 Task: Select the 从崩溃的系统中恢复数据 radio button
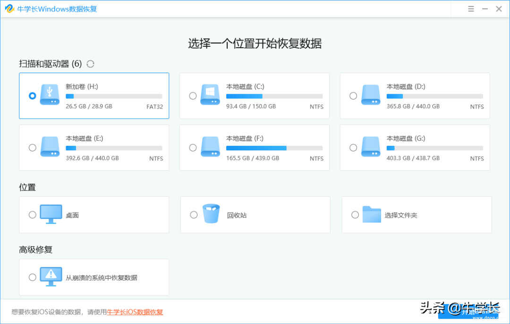32,277
